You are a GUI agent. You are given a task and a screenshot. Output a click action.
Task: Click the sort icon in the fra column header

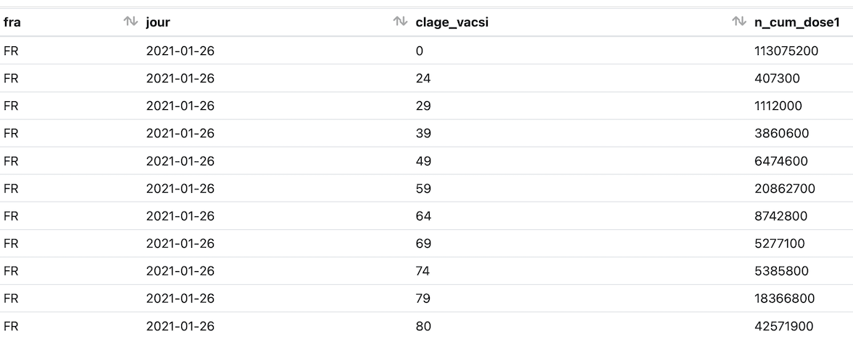(x=130, y=22)
